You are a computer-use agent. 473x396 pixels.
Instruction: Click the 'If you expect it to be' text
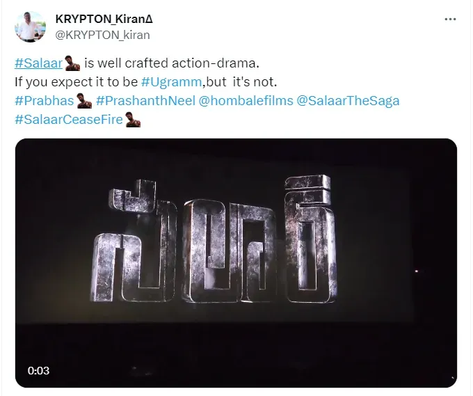(76, 82)
